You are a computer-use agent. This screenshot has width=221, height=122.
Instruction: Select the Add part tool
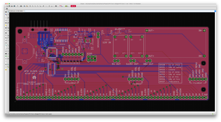[x=8, y=28]
